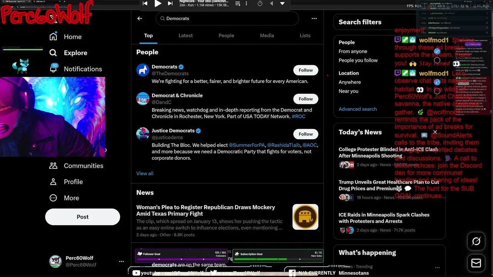
Task: Switch to the Latest tab
Action: tap(186, 35)
